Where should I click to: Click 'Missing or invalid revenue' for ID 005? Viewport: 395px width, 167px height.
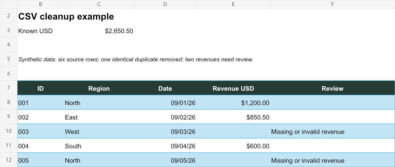332,160
